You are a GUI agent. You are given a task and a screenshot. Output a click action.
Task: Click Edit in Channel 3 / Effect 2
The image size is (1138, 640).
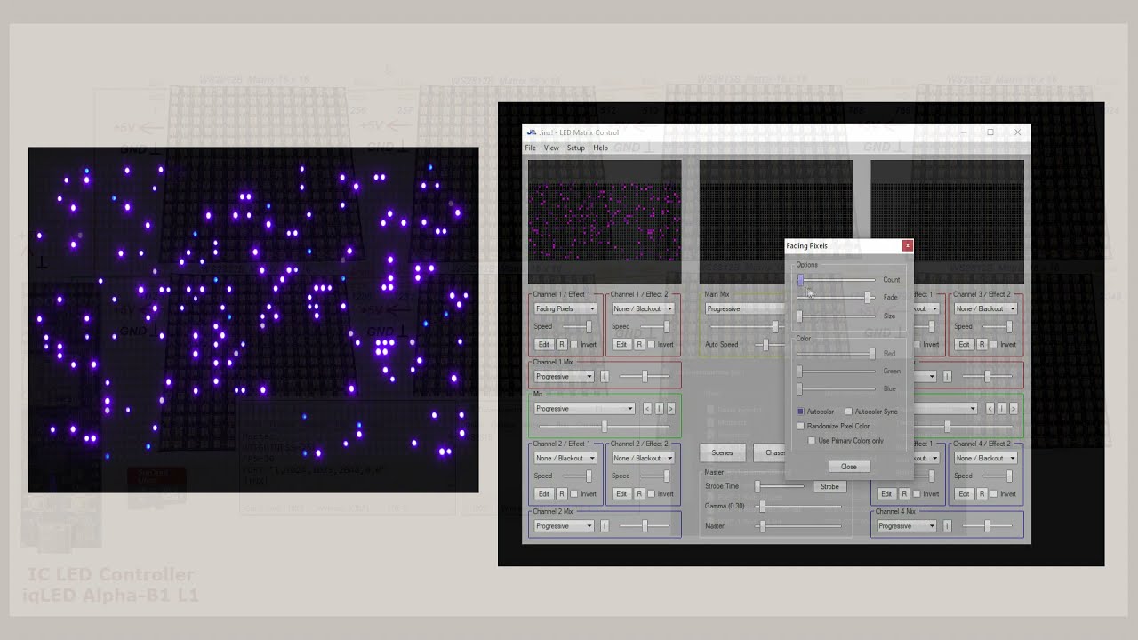click(x=964, y=344)
